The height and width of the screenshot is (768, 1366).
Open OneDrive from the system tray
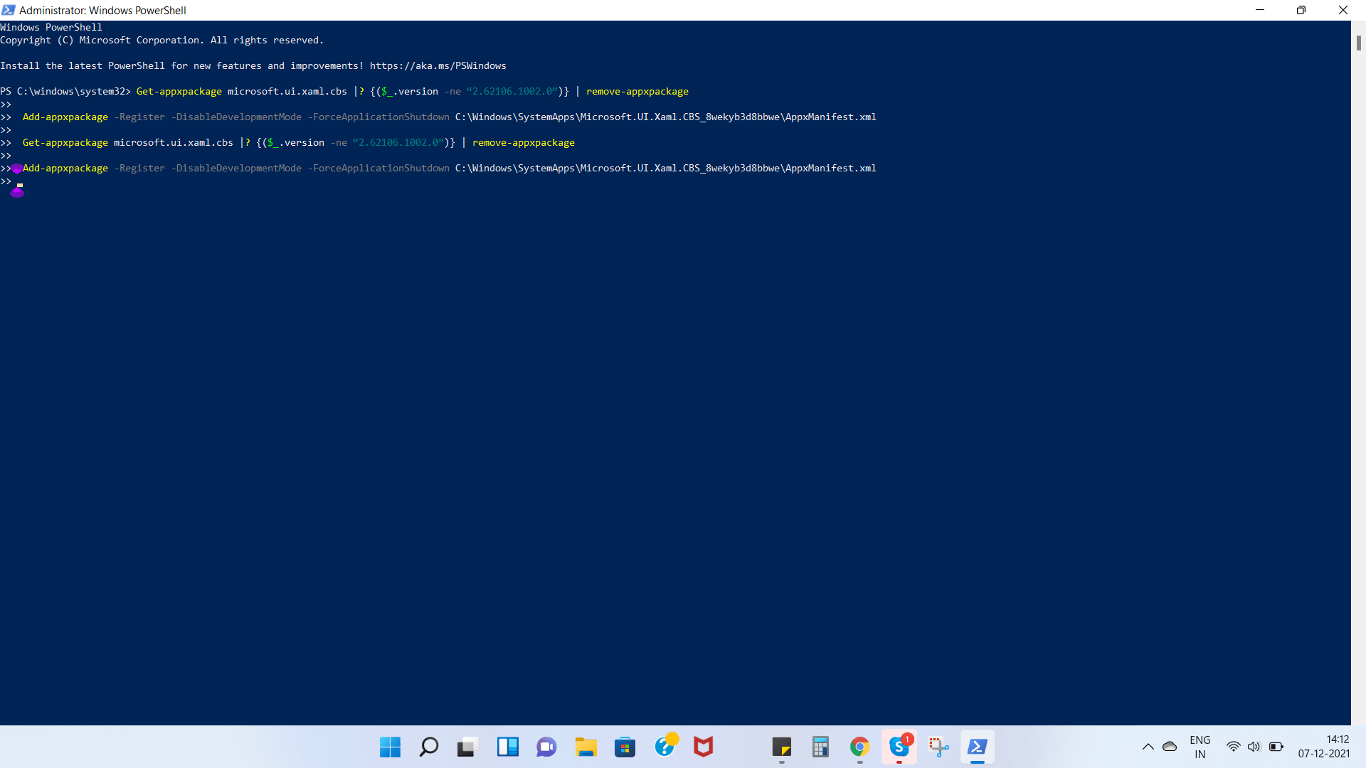(x=1169, y=746)
